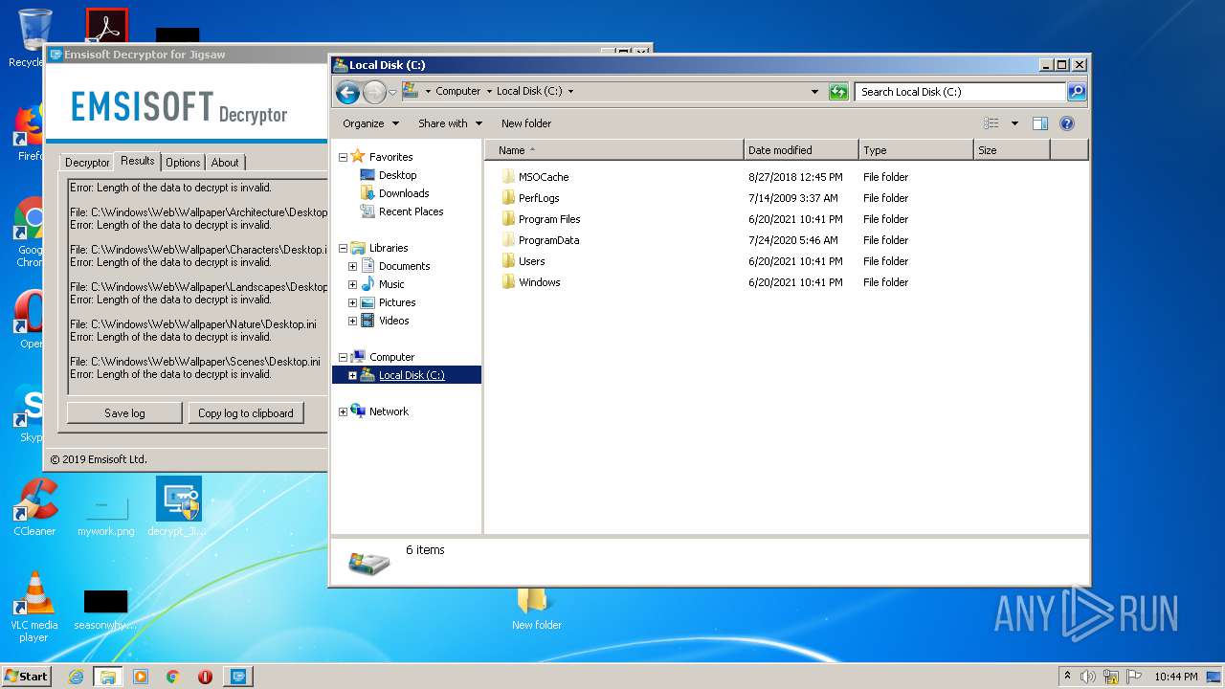Sort by the Type column header

tap(916, 150)
